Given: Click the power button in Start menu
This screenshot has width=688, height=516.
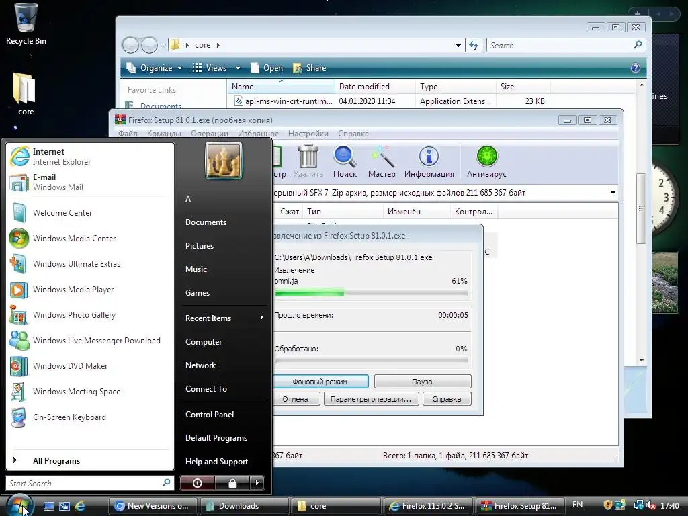Looking at the screenshot, I should 197,483.
